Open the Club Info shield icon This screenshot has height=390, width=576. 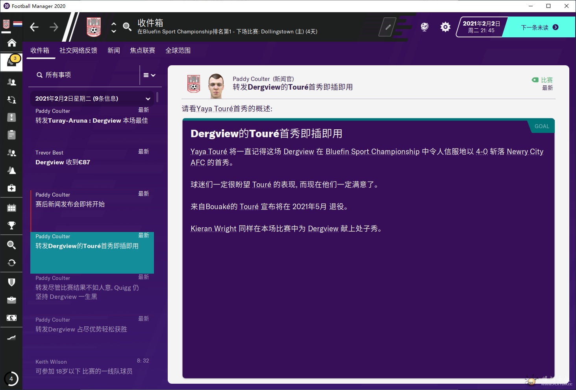(11, 282)
